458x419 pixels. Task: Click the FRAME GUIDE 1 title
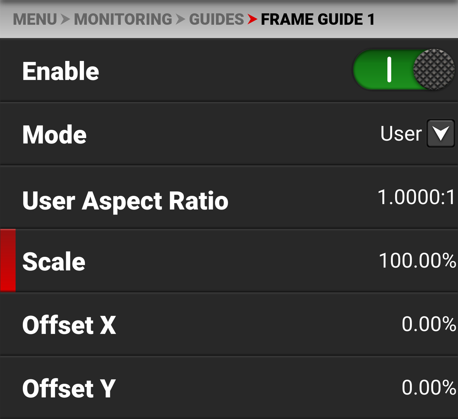click(x=318, y=20)
